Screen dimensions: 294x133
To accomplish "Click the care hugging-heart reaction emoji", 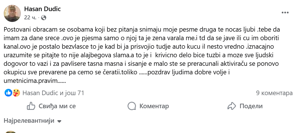I will pos(16,93).
